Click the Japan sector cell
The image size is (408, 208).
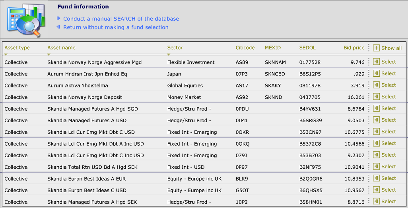174,74
